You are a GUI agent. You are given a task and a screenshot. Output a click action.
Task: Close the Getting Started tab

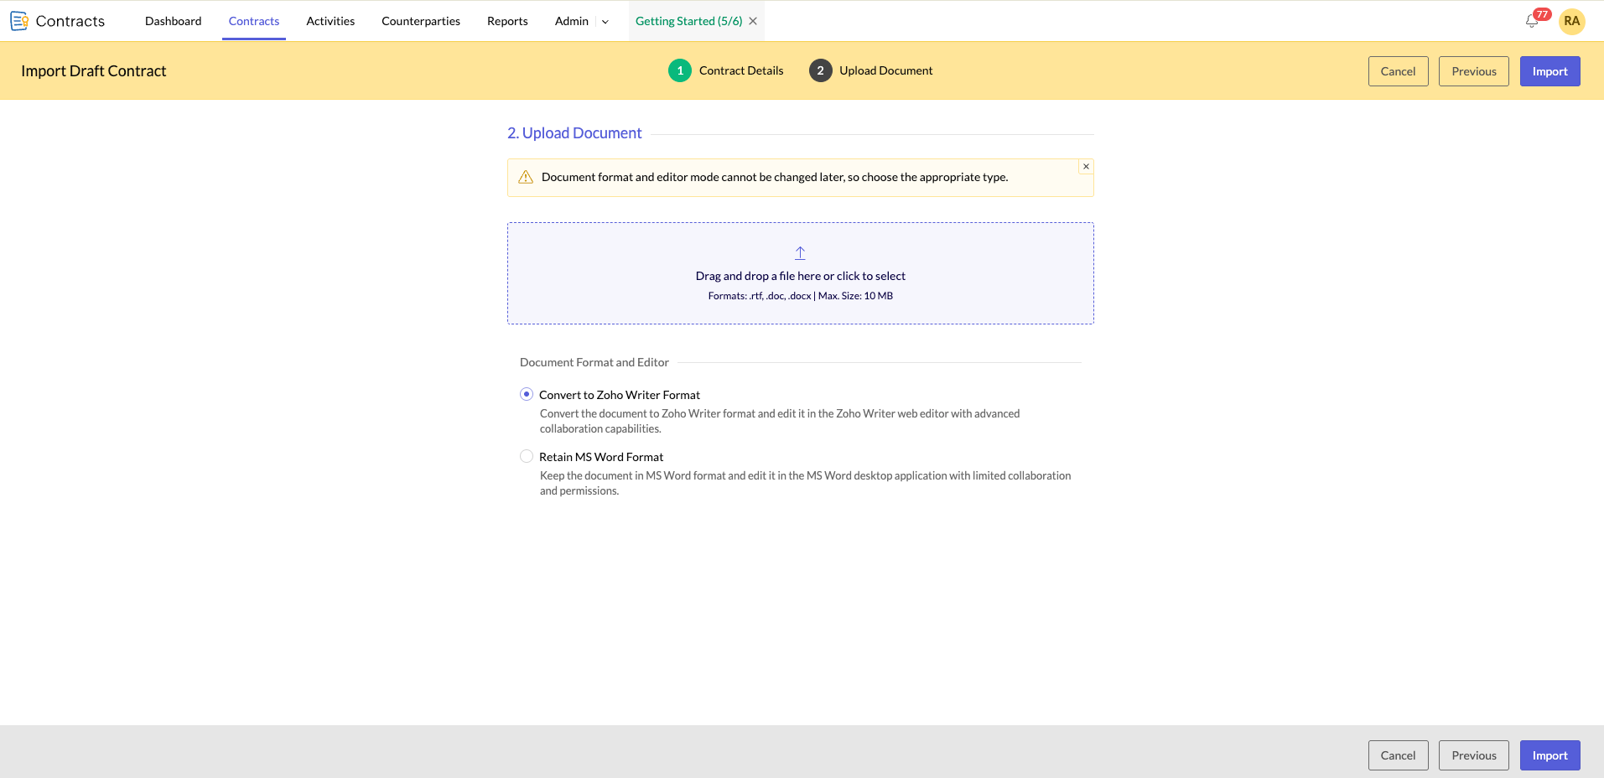(753, 21)
